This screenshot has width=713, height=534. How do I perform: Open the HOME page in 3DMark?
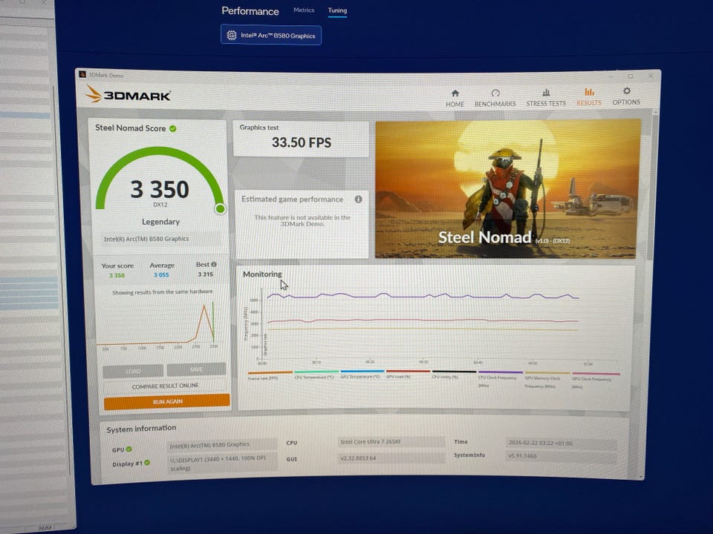pyautogui.click(x=455, y=98)
